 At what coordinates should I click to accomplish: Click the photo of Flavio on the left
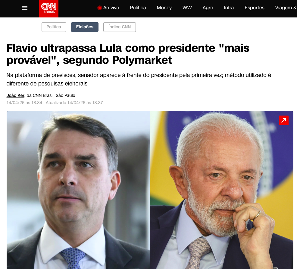point(78,190)
